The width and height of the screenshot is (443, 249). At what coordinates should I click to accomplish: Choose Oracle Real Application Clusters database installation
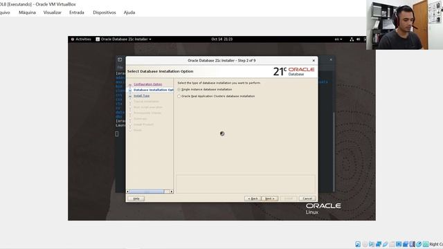pos(179,96)
